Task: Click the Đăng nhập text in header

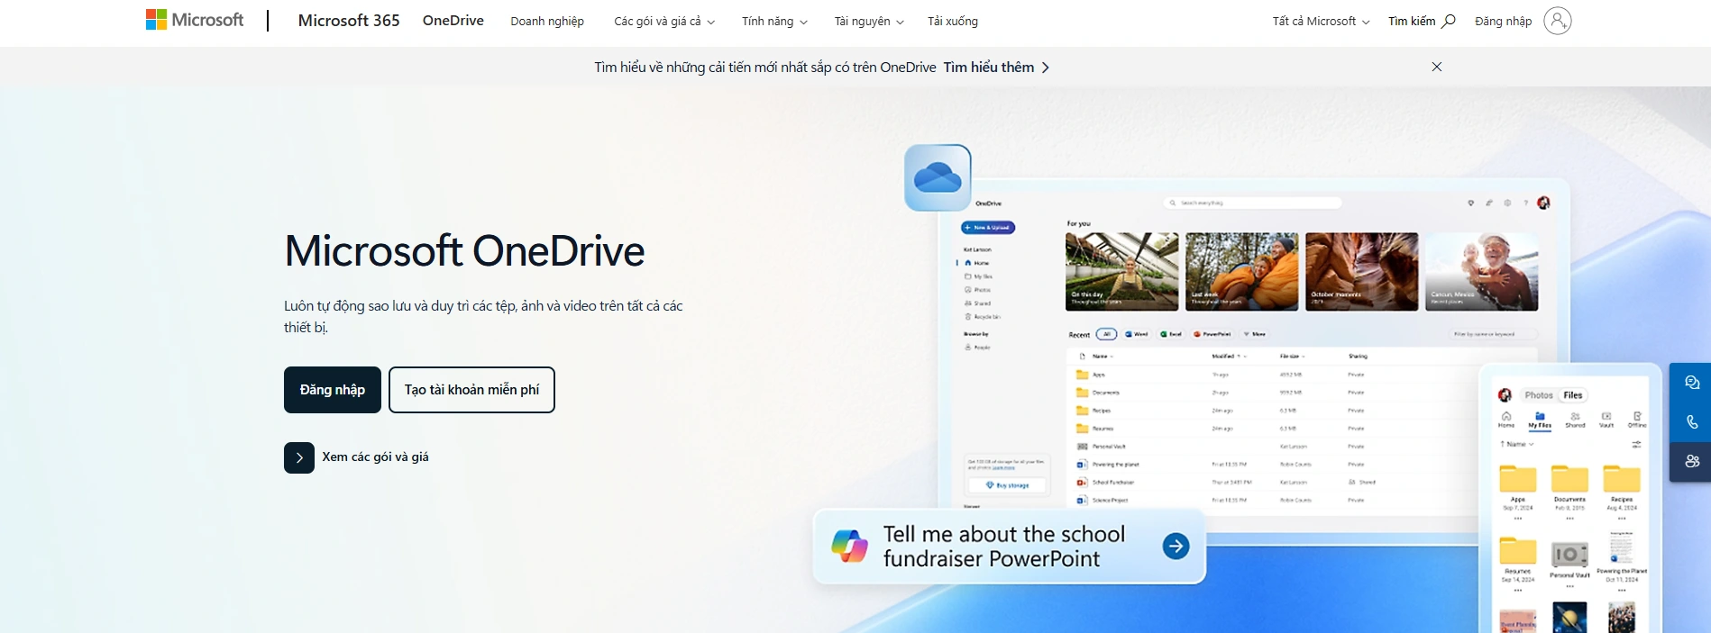Action: click(1503, 21)
